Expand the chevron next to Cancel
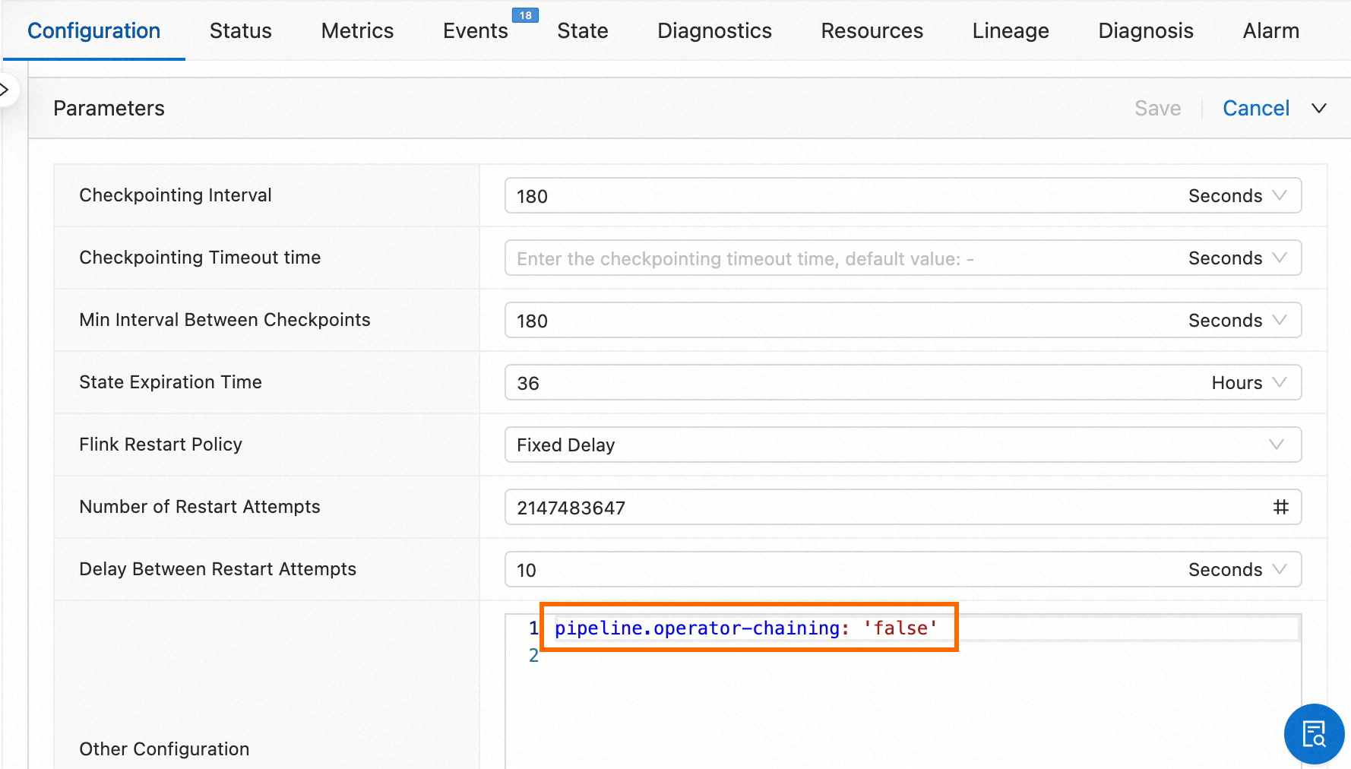The height and width of the screenshot is (769, 1351). pyautogui.click(x=1319, y=108)
